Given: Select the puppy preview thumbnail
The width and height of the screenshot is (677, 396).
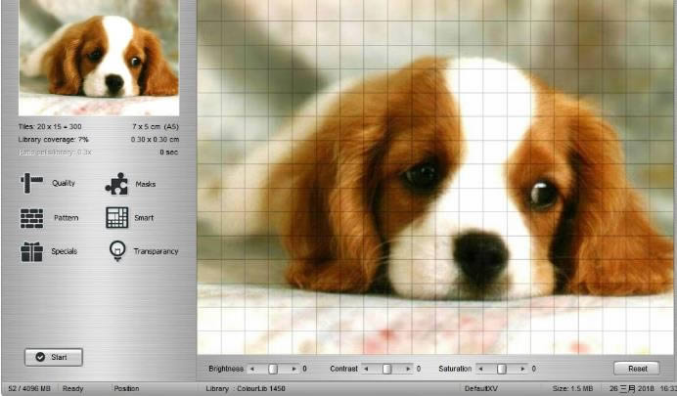Looking at the screenshot, I should [99, 58].
